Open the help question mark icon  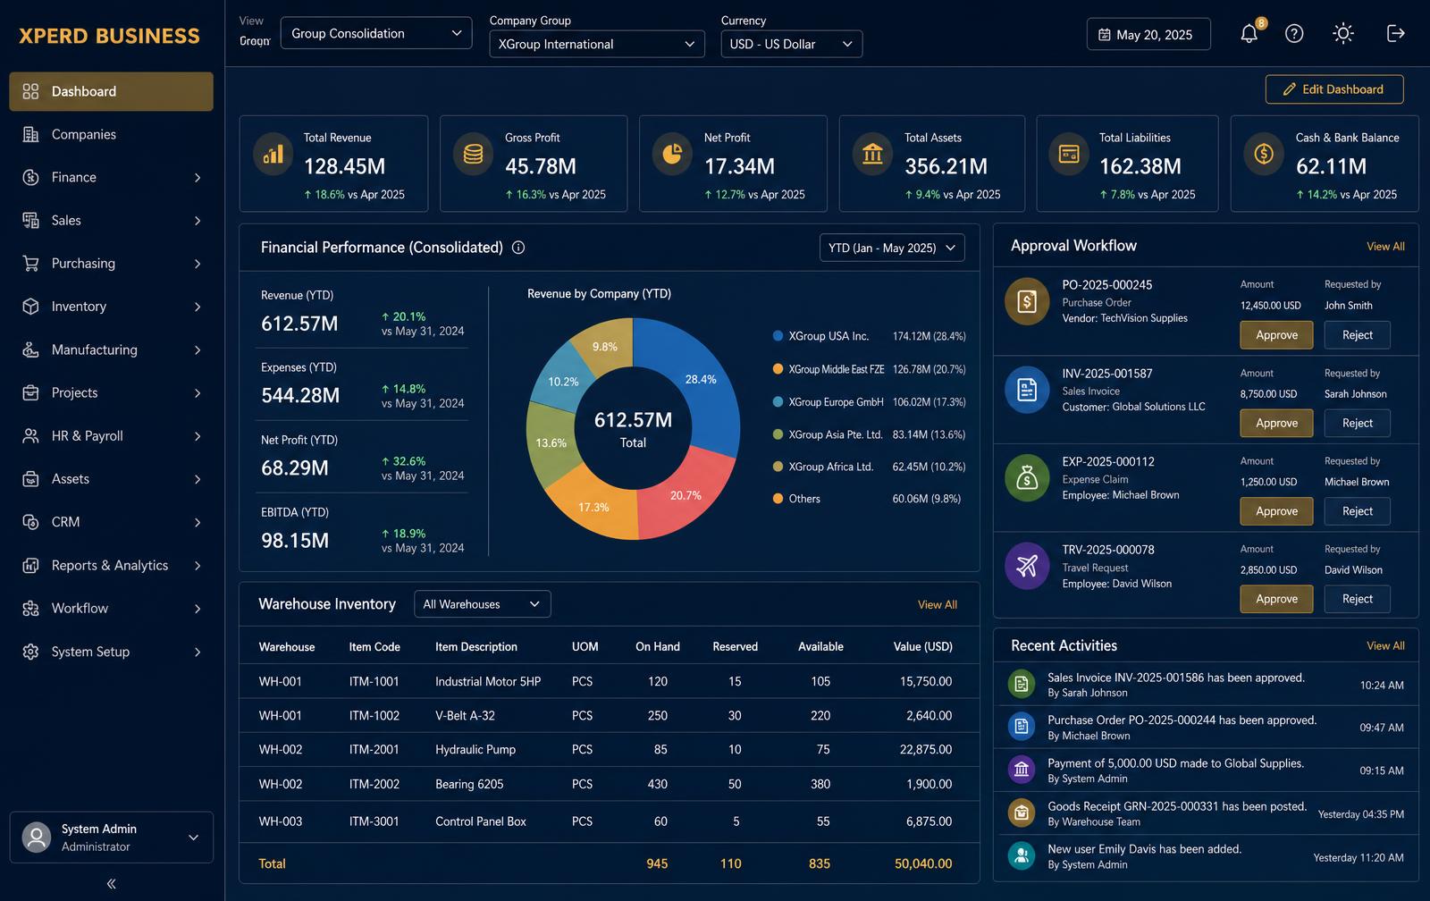tap(1294, 34)
